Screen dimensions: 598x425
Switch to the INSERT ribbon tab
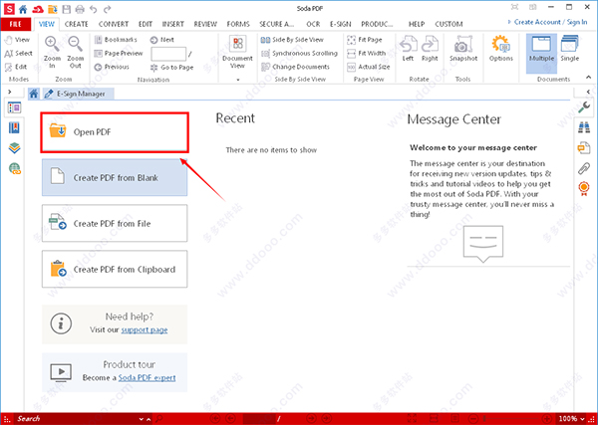173,24
